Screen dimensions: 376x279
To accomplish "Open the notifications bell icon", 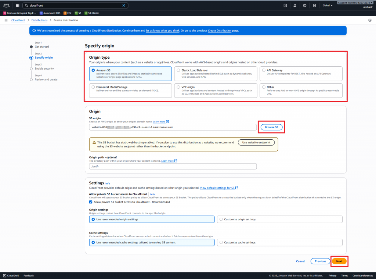I will click(x=295, y=5).
